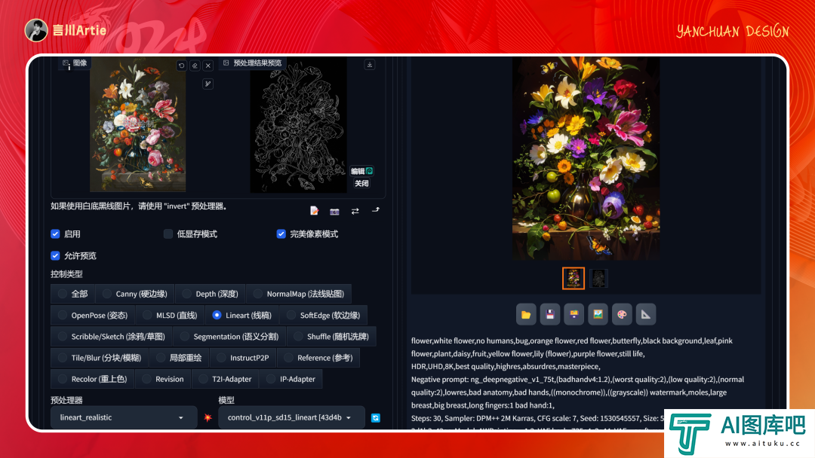Select the IP-Adapter control type
This screenshot has height=458, width=815.
(291, 379)
